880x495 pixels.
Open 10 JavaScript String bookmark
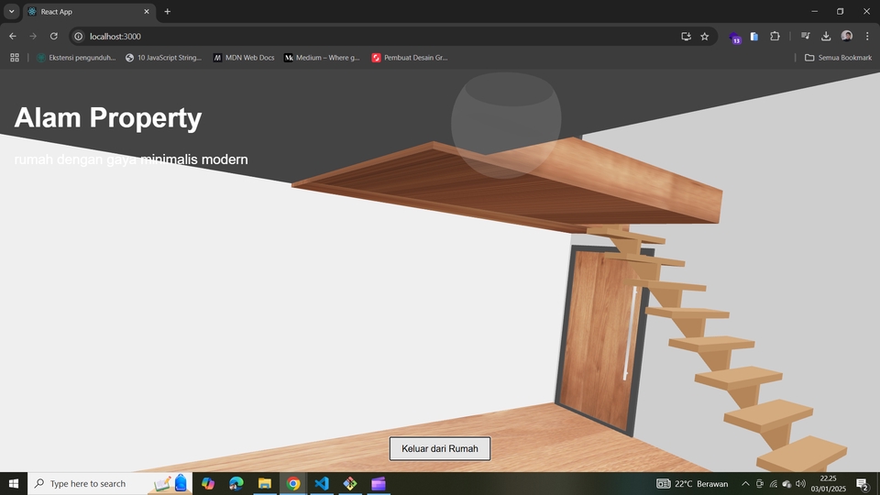tap(163, 58)
